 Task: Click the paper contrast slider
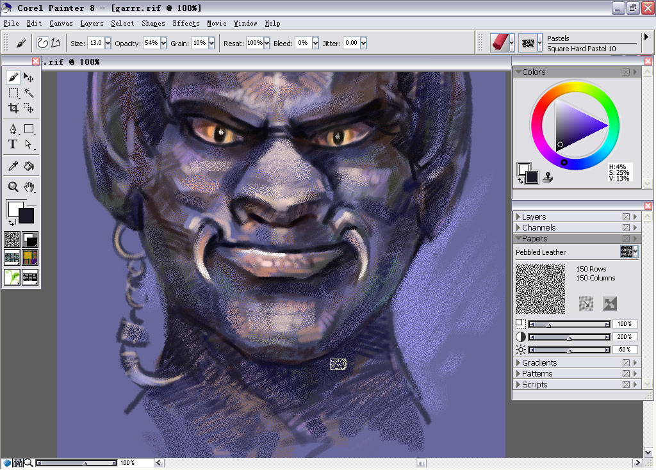point(569,337)
